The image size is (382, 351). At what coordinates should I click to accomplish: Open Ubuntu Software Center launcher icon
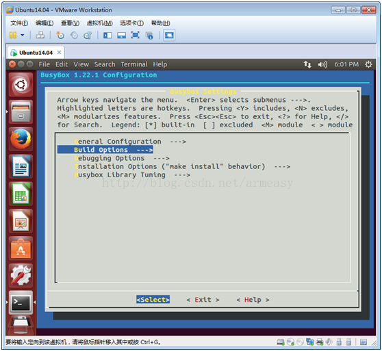pos(21,249)
